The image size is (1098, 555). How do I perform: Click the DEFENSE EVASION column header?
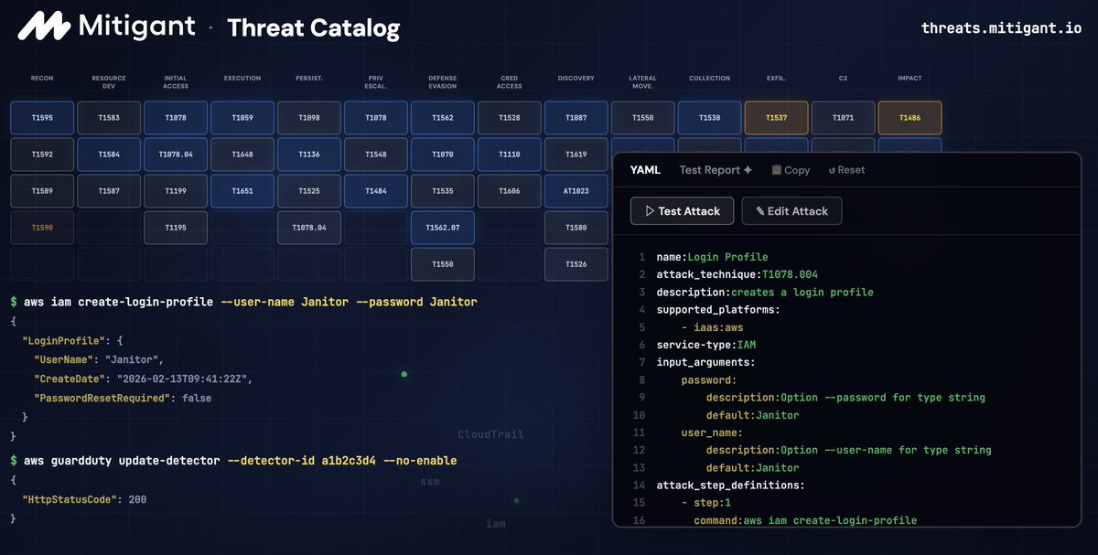click(x=443, y=82)
